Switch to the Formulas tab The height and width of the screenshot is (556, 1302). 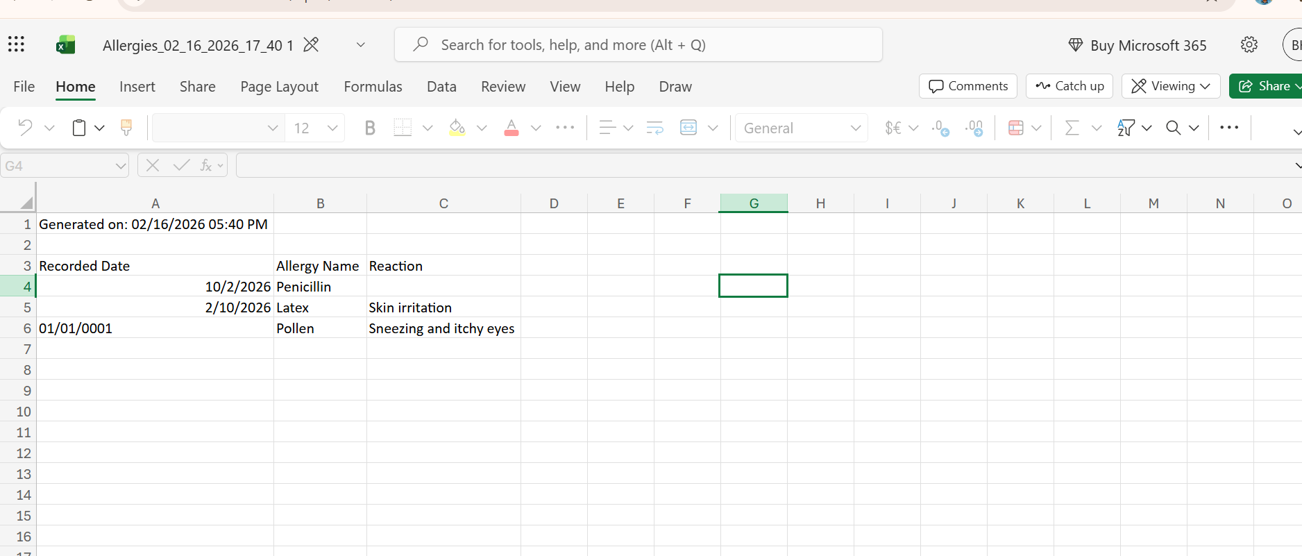(x=373, y=87)
